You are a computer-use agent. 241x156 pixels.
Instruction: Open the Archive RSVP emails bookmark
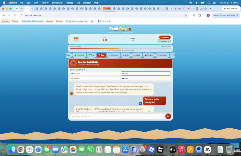[33, 21]
